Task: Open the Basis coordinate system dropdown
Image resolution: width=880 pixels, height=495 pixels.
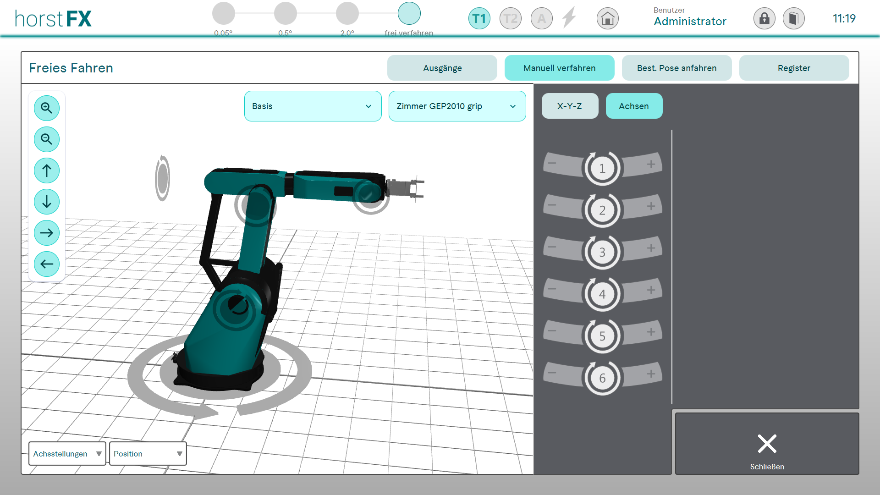Action: tap(313, 106)
